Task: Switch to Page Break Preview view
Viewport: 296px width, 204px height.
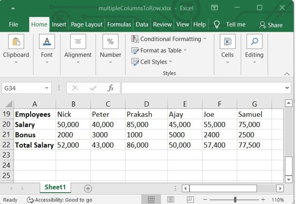Action: (x=190, y=200)
